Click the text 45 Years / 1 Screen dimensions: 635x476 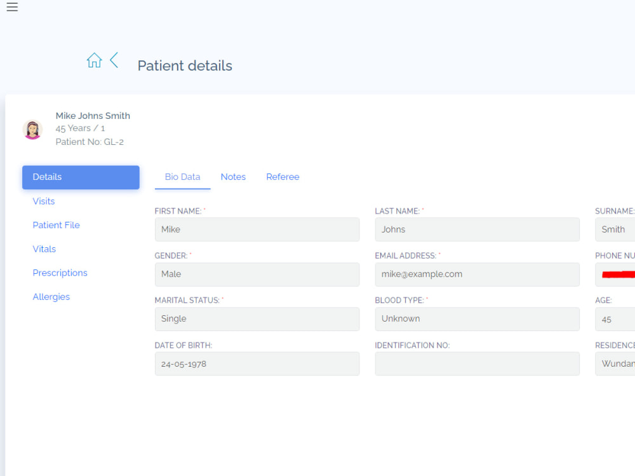pos(80,128)
